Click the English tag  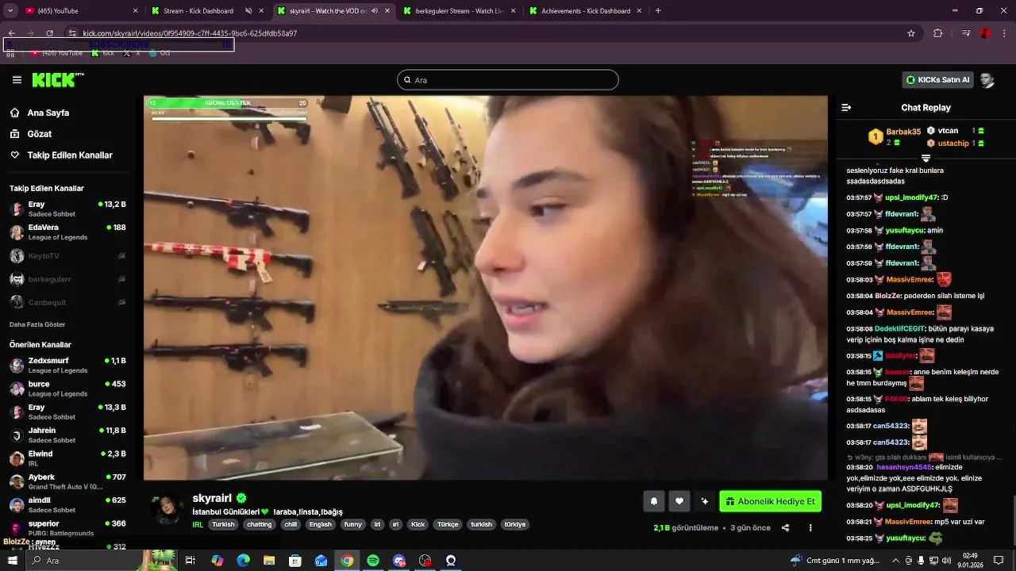321,524
